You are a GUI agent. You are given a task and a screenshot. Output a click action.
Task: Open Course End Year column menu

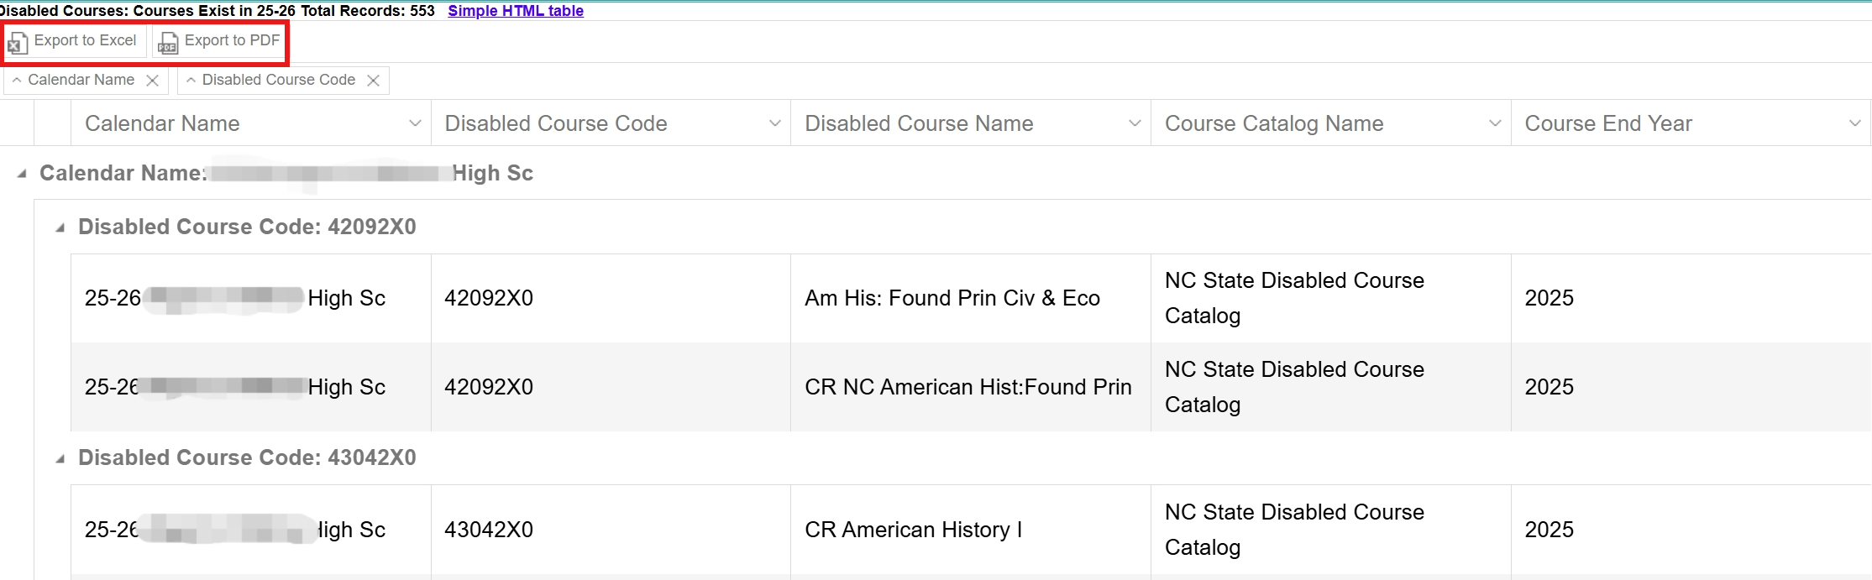click(1854, 123)
